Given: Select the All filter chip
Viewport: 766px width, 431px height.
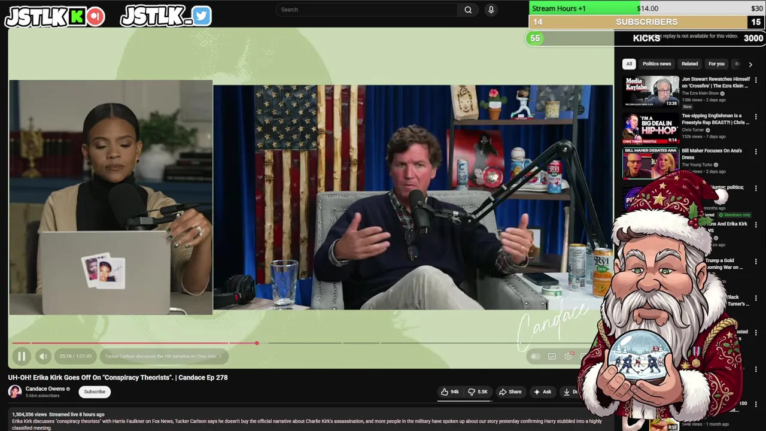Looking at the screenshot, I should click(629, 64).
